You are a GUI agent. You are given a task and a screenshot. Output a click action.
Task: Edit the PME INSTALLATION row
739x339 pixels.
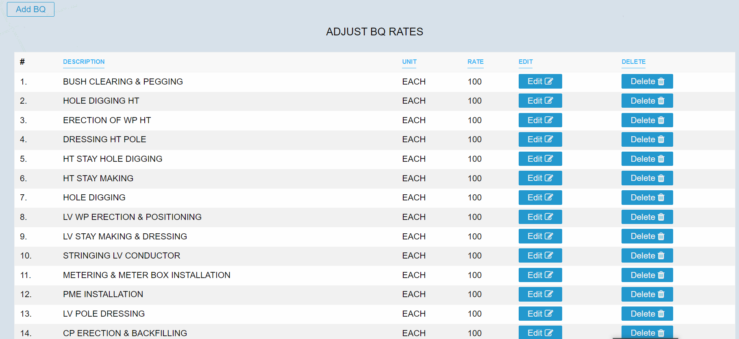540,294
